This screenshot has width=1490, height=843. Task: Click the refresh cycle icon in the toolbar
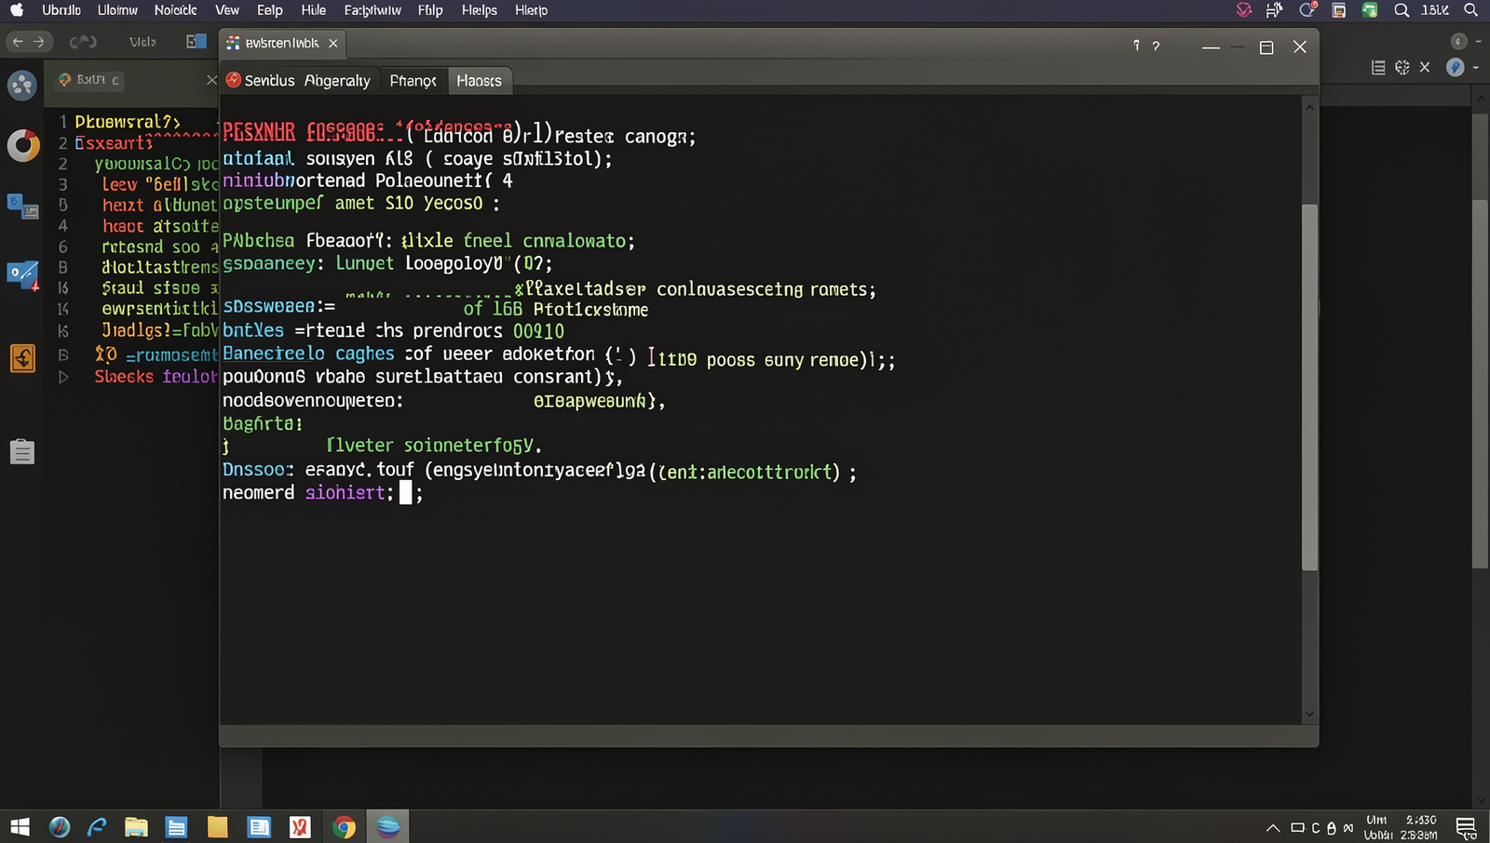point(83,42)
